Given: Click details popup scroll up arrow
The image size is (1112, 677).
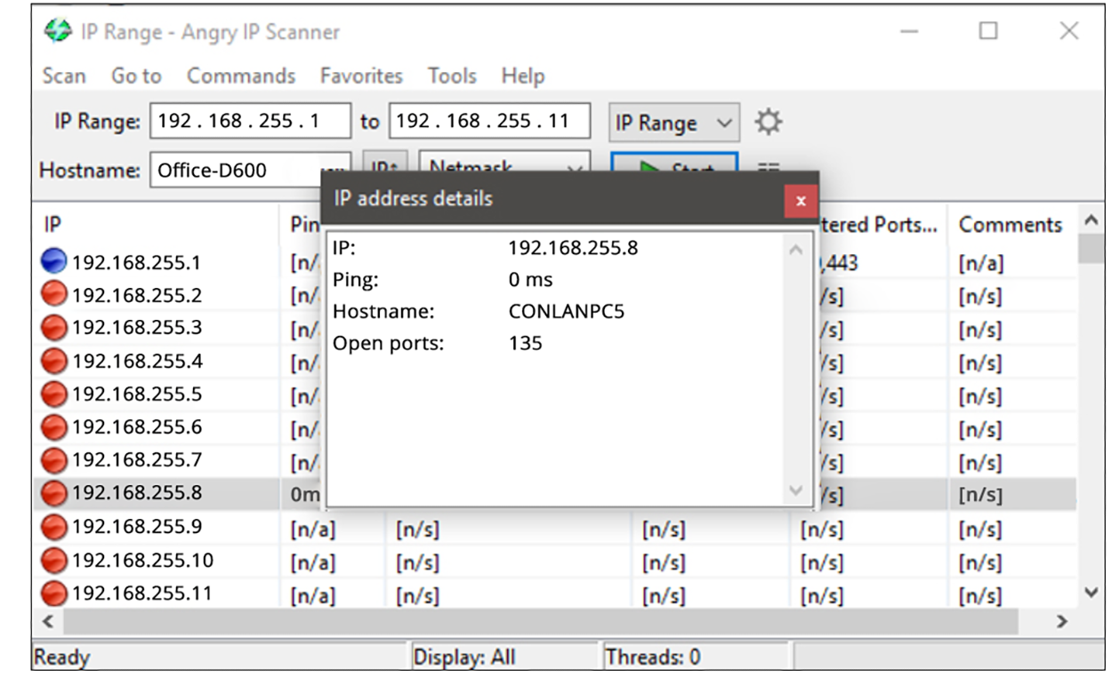Looking at the screenshot, I should [795, 251].
